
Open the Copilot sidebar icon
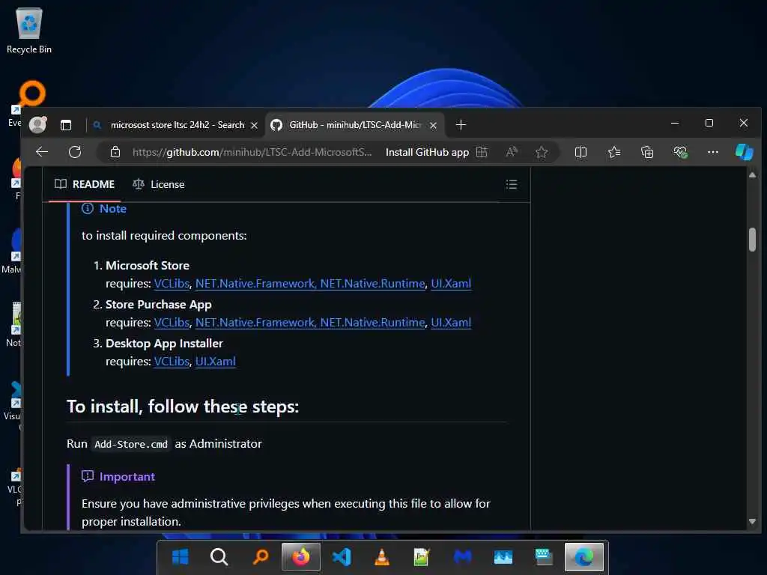[745, 152]
